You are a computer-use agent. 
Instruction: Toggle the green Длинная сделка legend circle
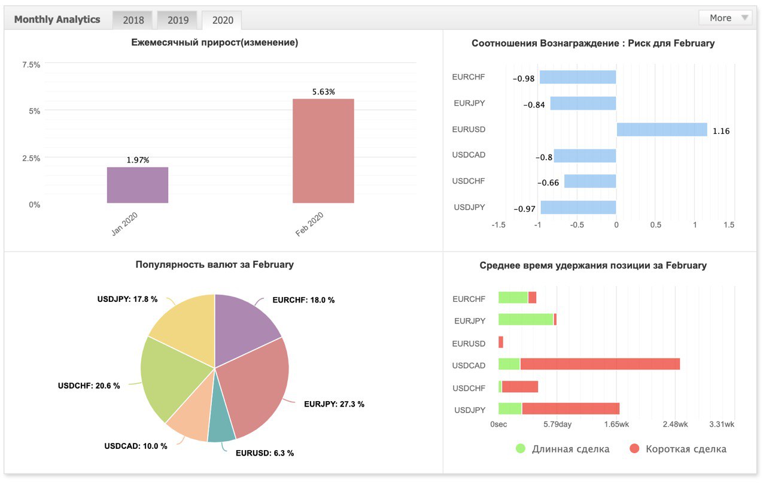(520, 448)
